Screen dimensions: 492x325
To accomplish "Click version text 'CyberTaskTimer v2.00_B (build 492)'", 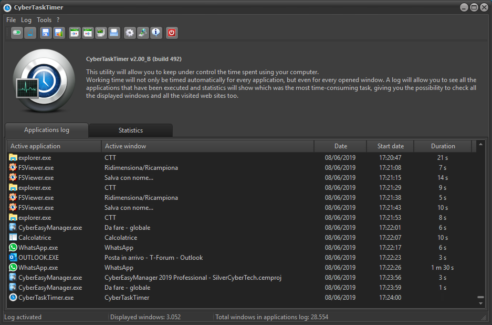I will tap(134, 59).
